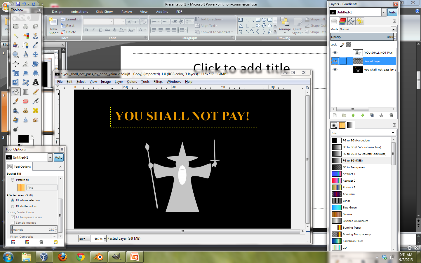Select the Fuzzy Select magic wand tool
Screen dimensions: 421x263
[x=16, y=36]
